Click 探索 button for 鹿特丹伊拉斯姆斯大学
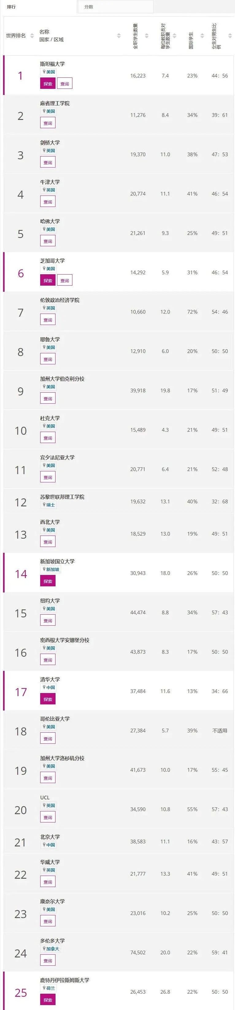The height and width of the screenshot is (1010, 235). [x=48, y=1000]
